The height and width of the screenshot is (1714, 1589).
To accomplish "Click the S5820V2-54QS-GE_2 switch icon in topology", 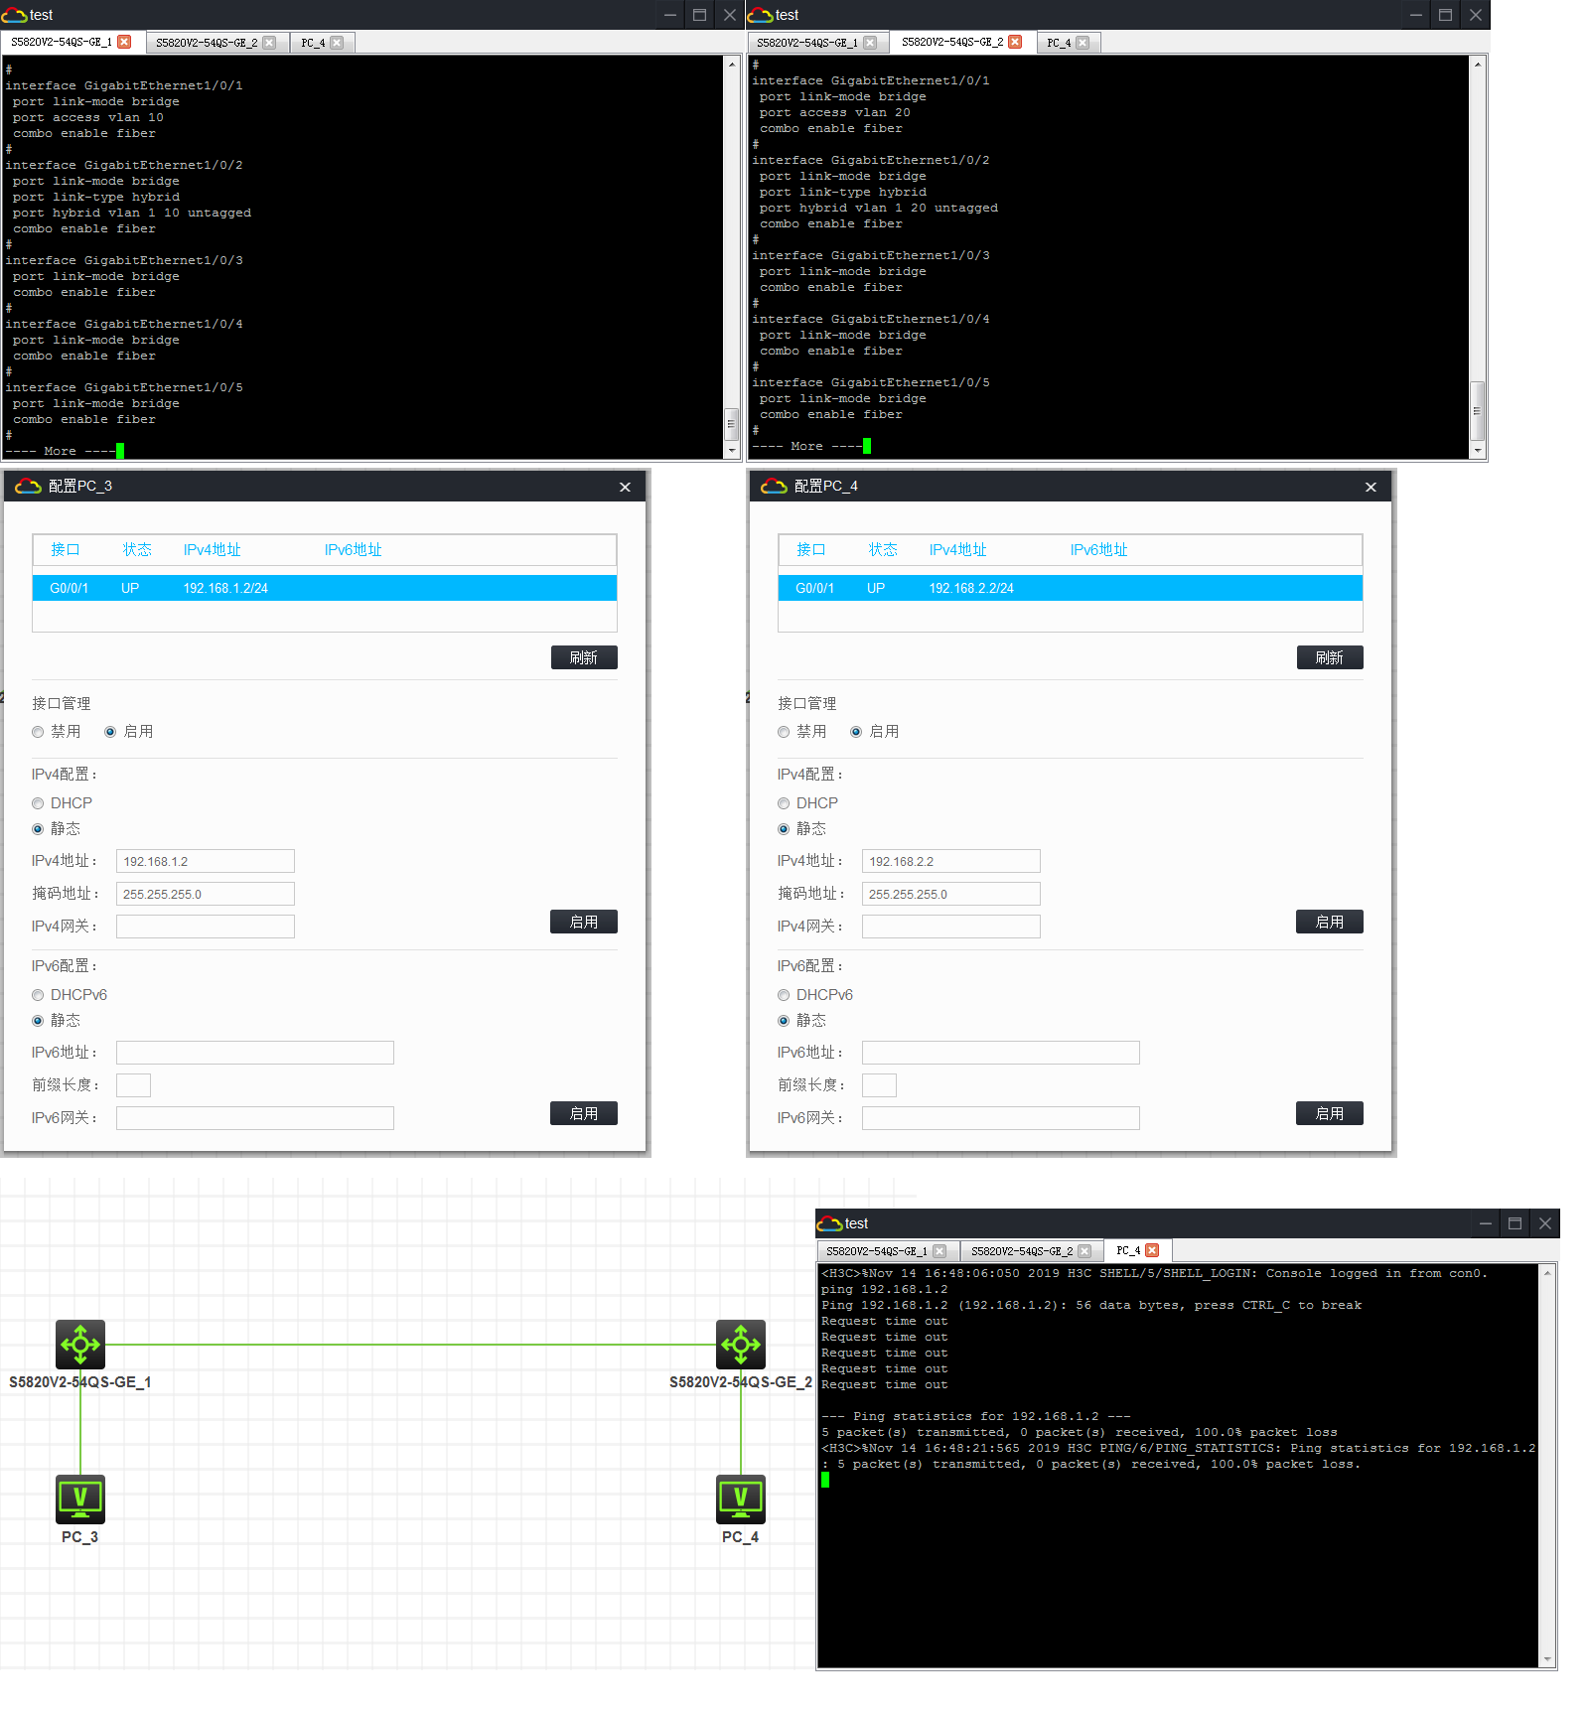I will coord(741,1345).
